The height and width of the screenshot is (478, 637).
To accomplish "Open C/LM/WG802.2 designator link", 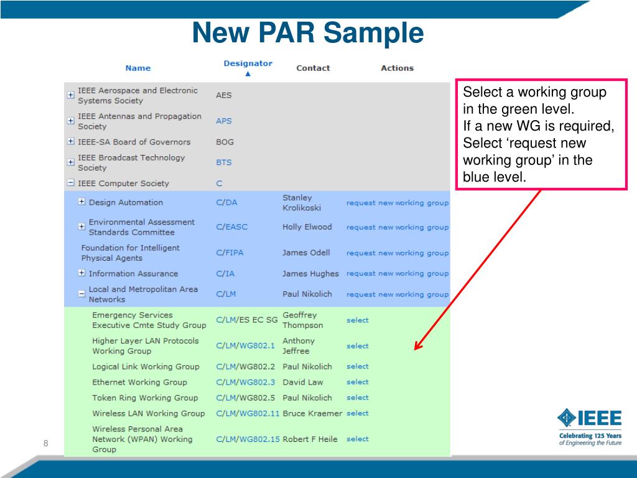I will pyautogui.click(x=245, y=367).
